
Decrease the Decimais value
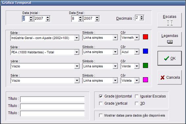click(x=141, y=19)
